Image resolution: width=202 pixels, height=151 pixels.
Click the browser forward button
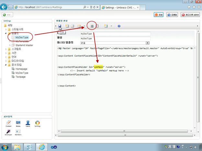click(10, 7)
